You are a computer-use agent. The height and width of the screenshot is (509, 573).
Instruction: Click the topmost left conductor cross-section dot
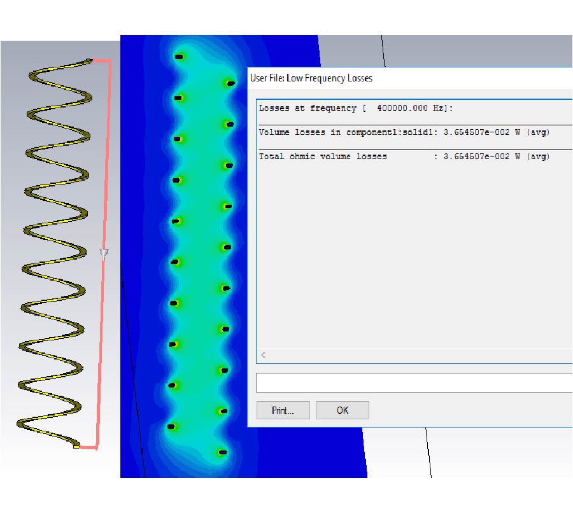[x=179, y=57]
